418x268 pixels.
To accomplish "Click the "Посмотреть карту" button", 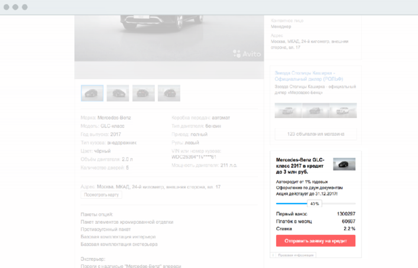I will pos(101,195).
